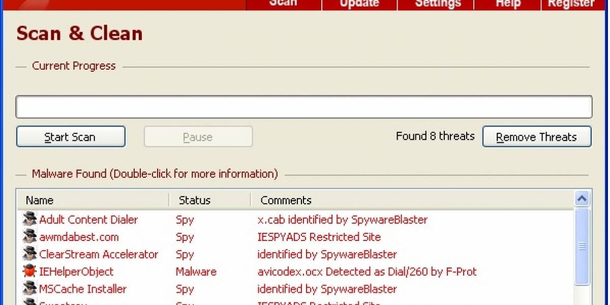
Task: Select the ClearStream Accelerator entry
Action: tap(99, 254)
